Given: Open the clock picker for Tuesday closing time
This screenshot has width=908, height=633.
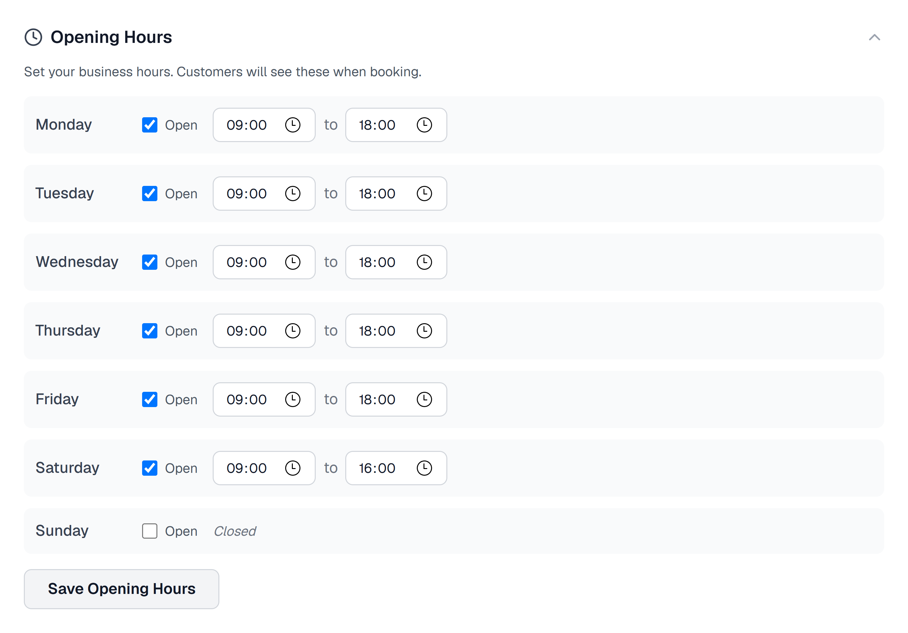Looking at the screenshot, I should pos(424,194).
